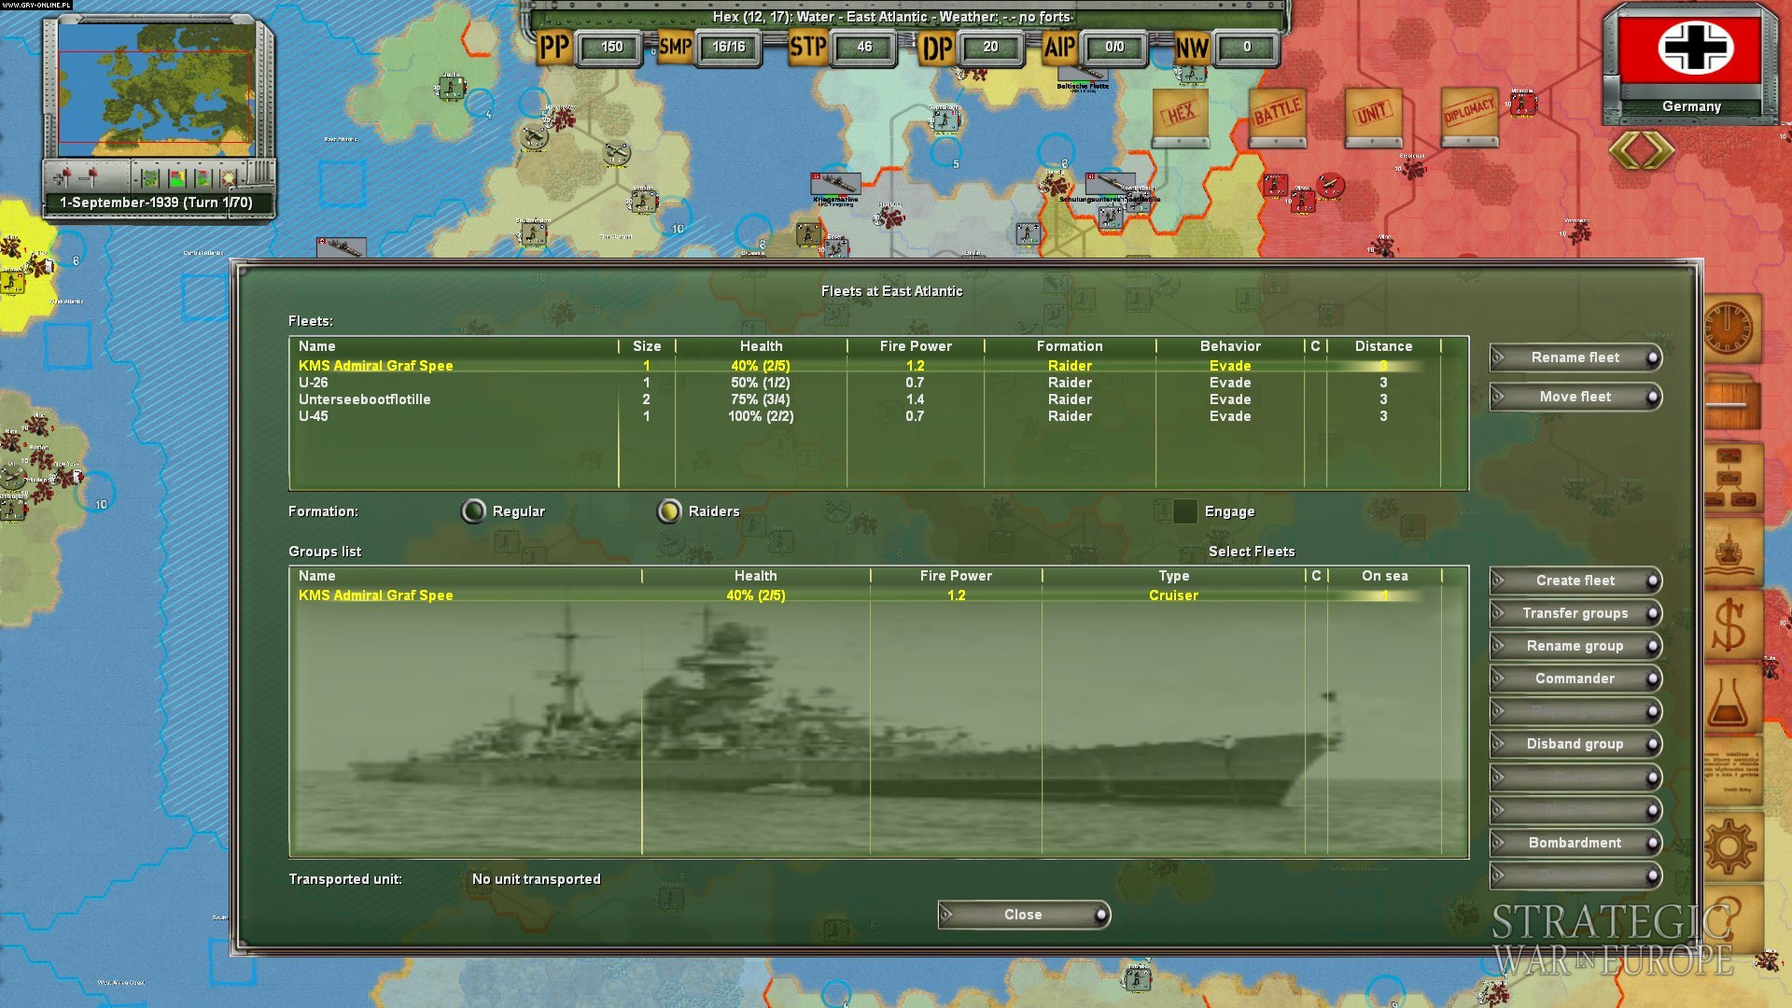Screen dimensions: 1792x1008
Task: Click the Bombardment button
Action: tap(1575, 843)
